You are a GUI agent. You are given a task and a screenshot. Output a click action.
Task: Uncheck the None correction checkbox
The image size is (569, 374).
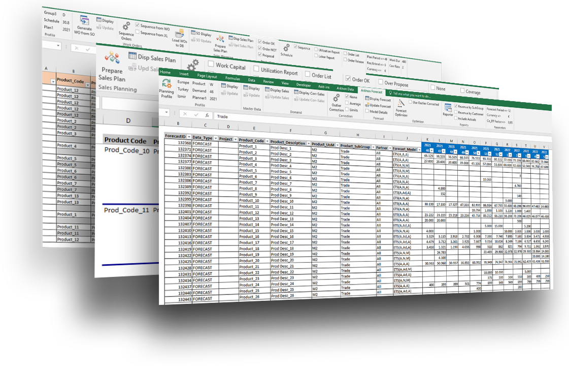347,97
